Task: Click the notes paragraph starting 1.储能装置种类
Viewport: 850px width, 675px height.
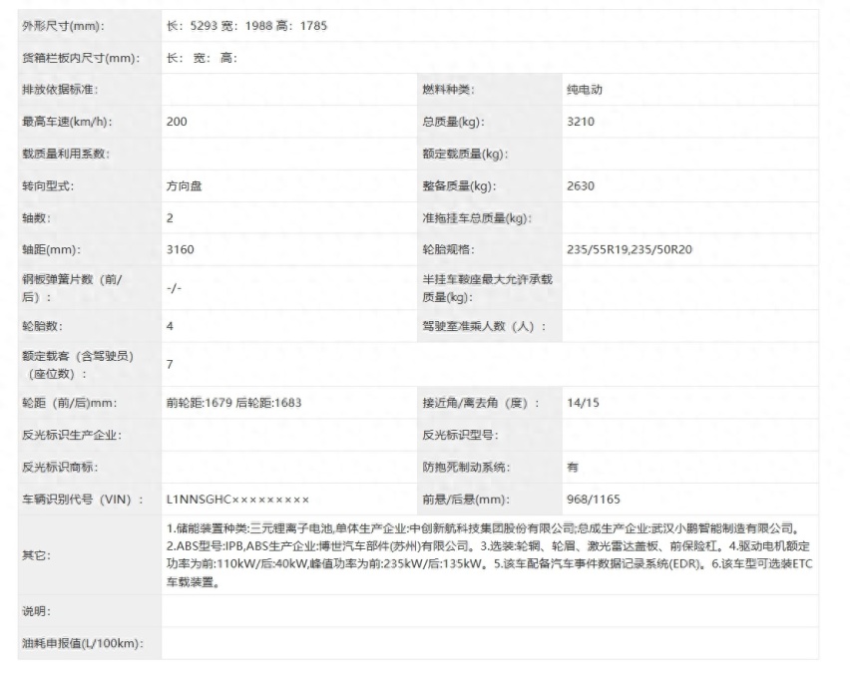Action: (x=490, y=555)
